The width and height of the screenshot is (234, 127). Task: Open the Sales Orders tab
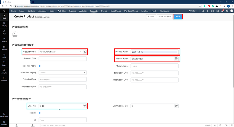tap(116, 11)
